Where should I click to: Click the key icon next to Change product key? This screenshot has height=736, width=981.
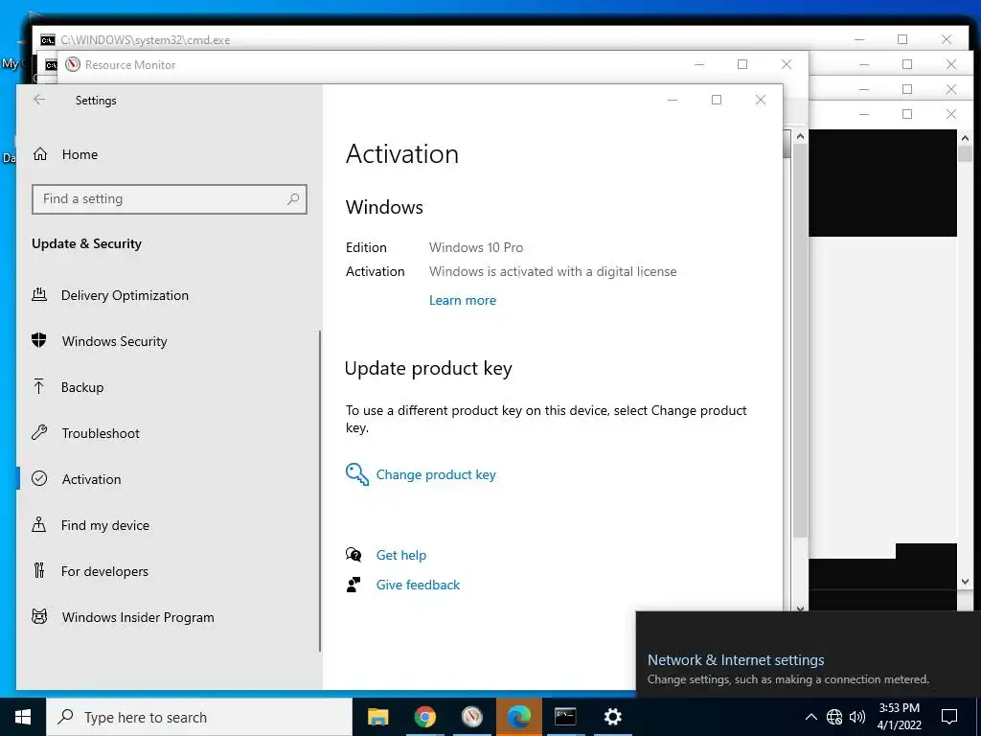(356, 474)
